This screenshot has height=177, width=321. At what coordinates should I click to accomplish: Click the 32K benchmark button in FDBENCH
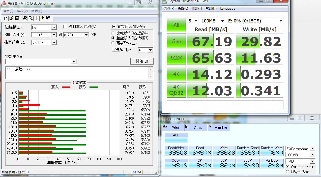[224, 163]
